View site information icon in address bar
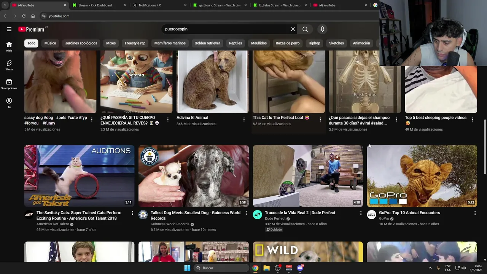Screen dimensions: 487x274 tap(44, 16)
